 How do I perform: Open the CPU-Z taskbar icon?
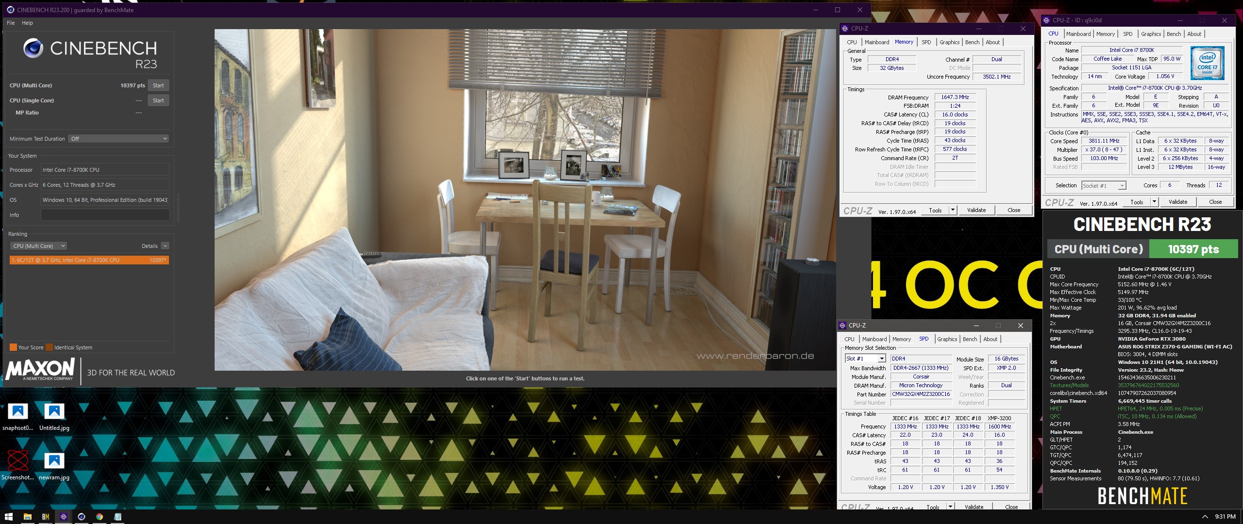point(64,517)
